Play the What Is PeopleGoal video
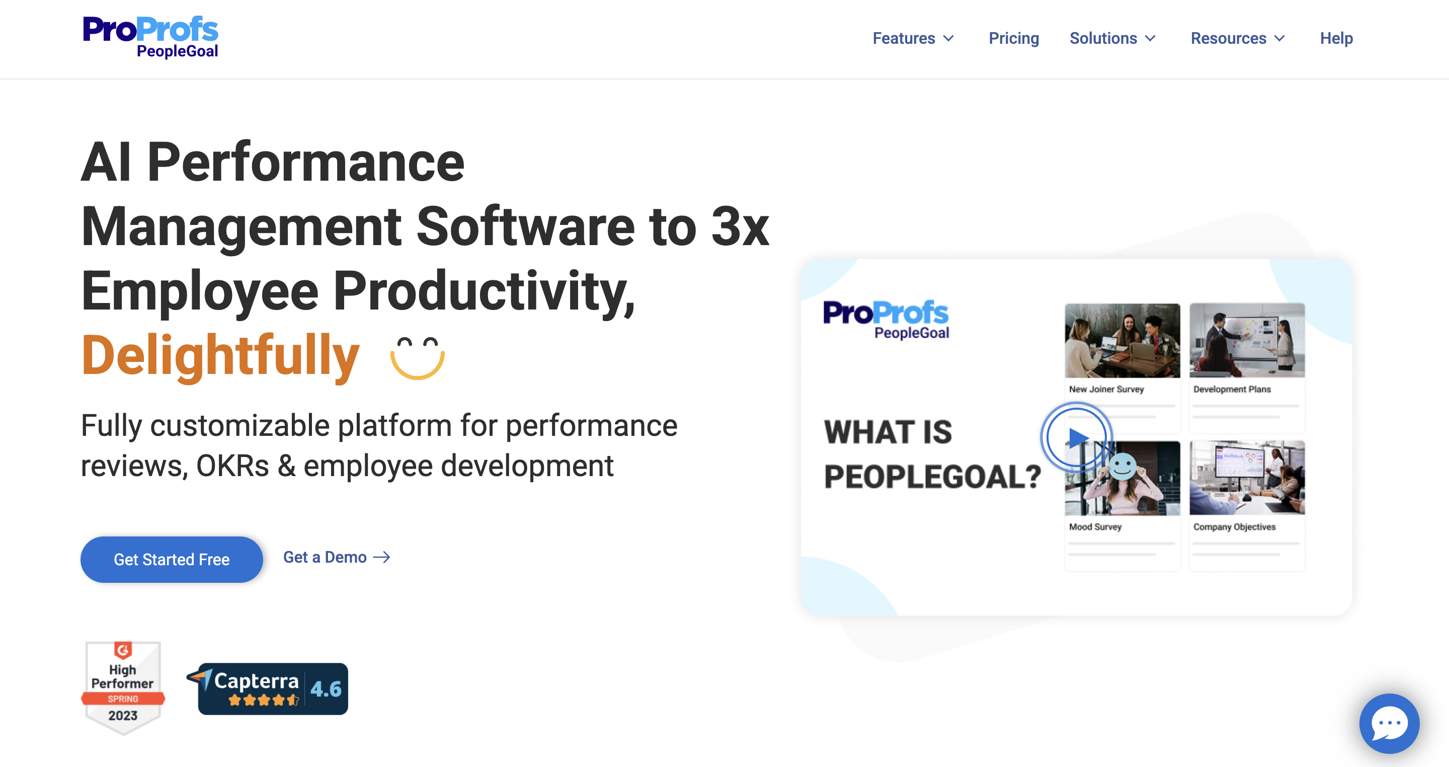 [x=1076, y=437]
